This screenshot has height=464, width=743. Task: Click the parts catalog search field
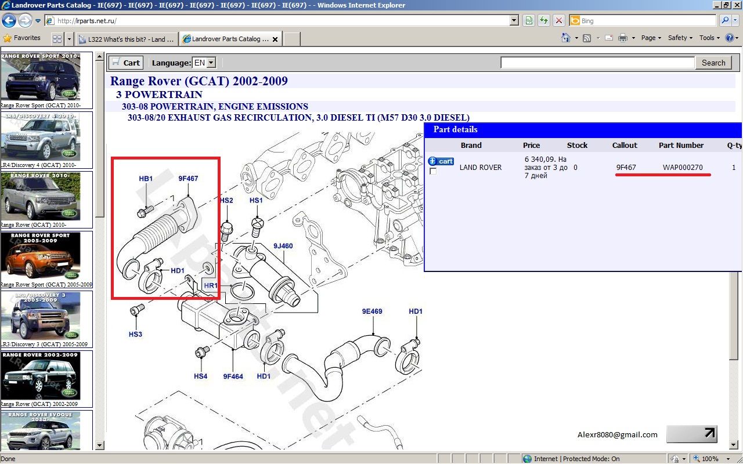click(597, 63)
